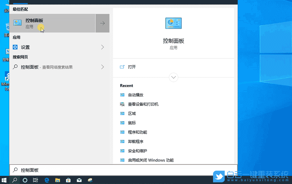
Task: Open 鼠标 settings from Recent
Action: tap(131, 123)
